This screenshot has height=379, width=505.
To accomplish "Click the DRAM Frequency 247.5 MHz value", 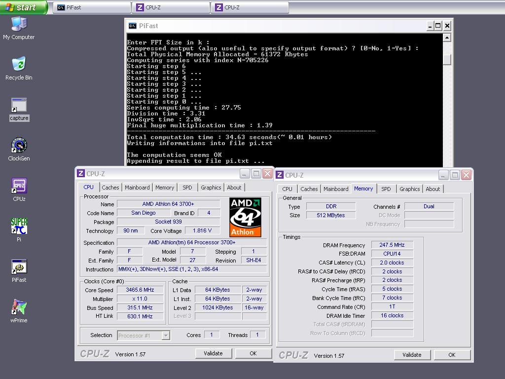I will pyautogui.click(x=392, y=245).
